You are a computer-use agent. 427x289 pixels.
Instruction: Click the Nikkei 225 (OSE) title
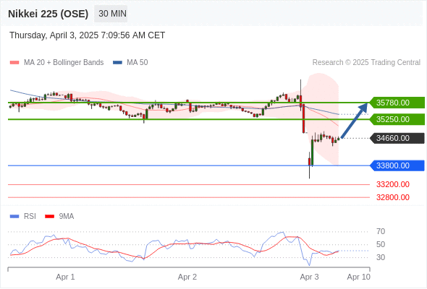[48, 14]
